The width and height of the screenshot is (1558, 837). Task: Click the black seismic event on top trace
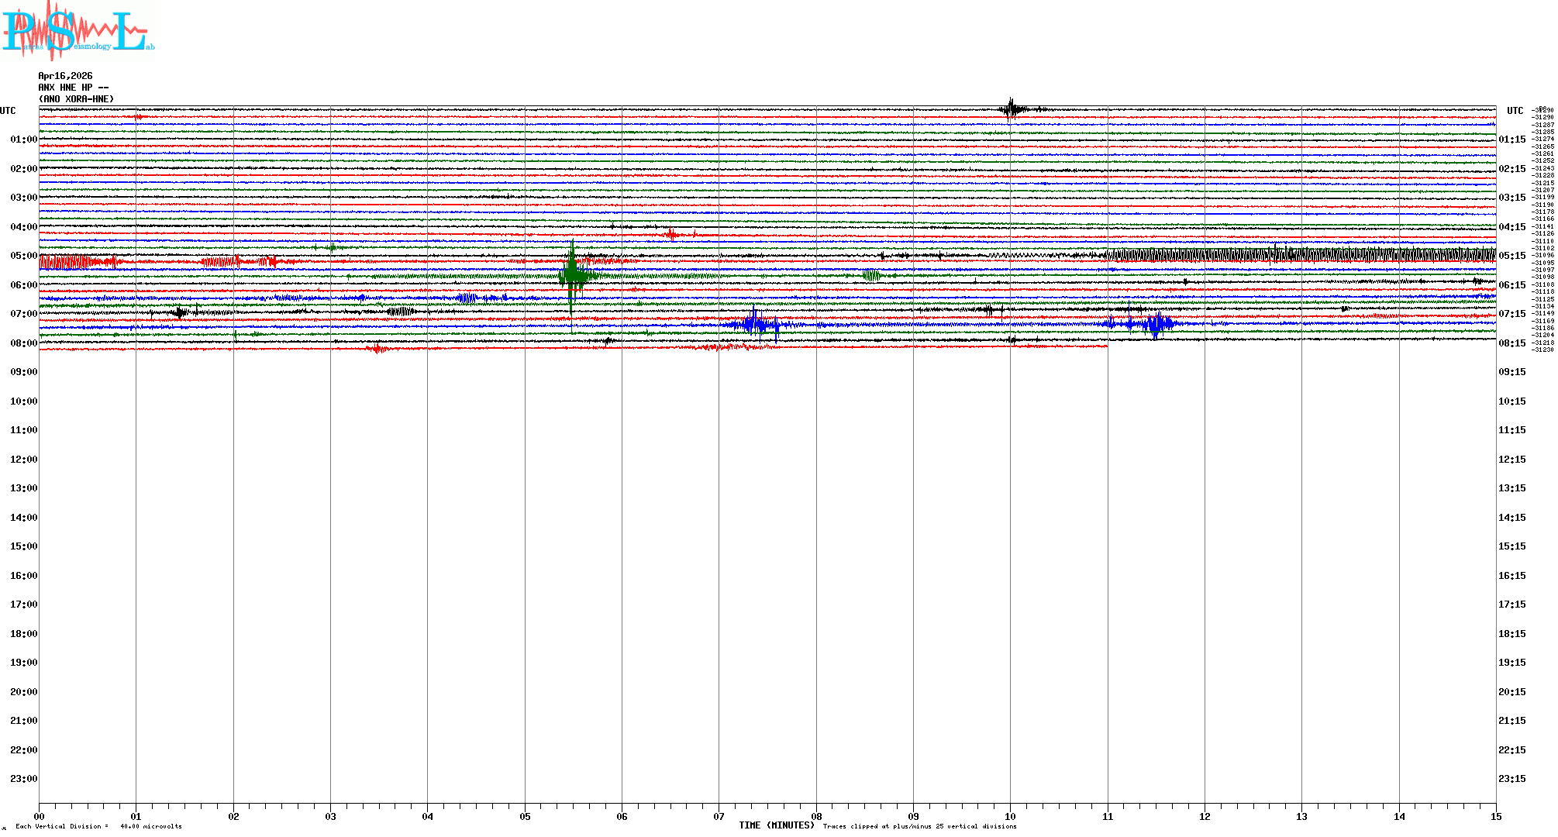click(1011, 109)
